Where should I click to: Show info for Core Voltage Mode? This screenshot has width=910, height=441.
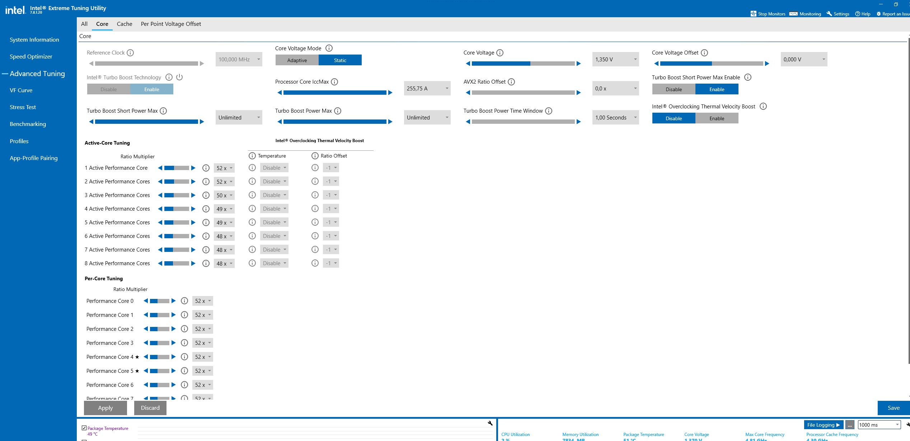click(x=329, y=48)
